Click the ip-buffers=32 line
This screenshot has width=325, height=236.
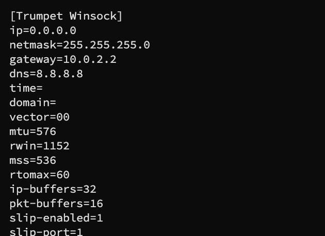pyautogui.click(x=53, y=189)
